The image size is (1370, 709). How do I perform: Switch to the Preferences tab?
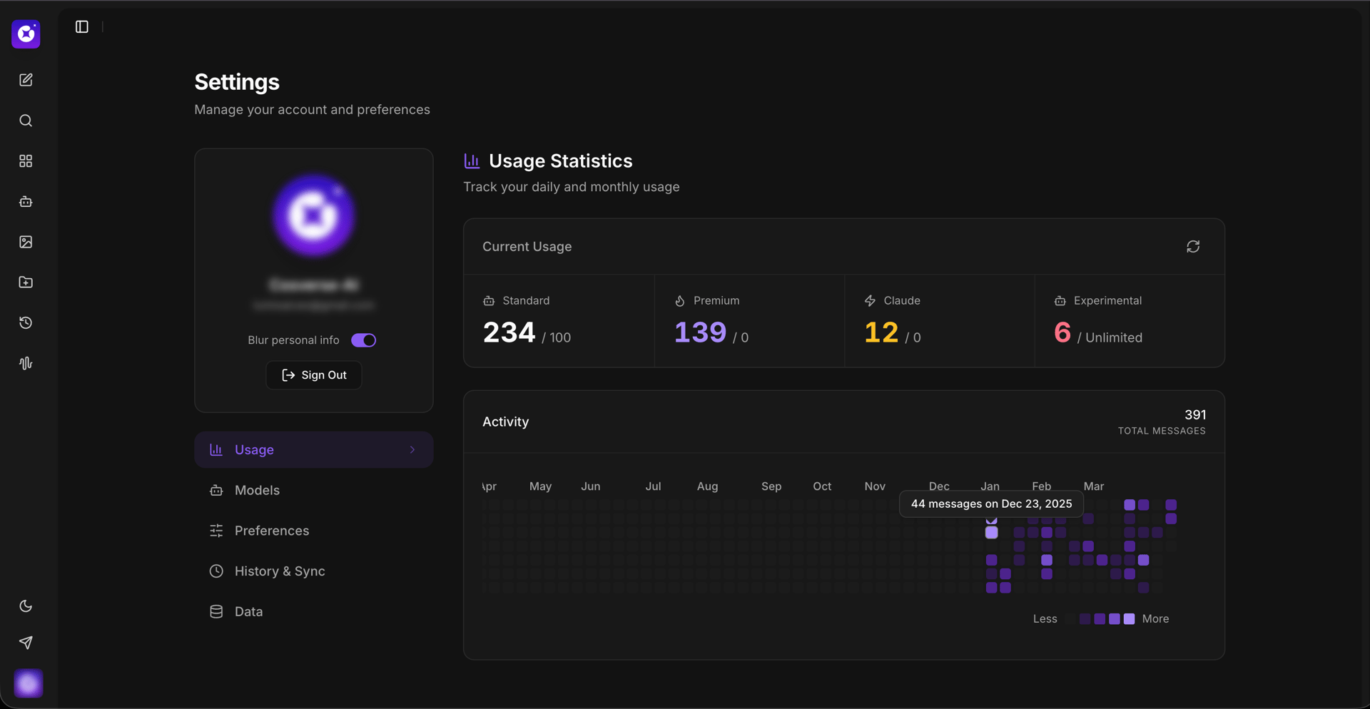tap(272, 530)
